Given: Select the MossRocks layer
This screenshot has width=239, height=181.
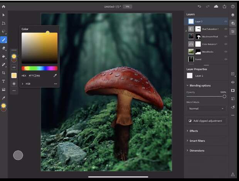Looking at the screenshot, I should (207, 52).
